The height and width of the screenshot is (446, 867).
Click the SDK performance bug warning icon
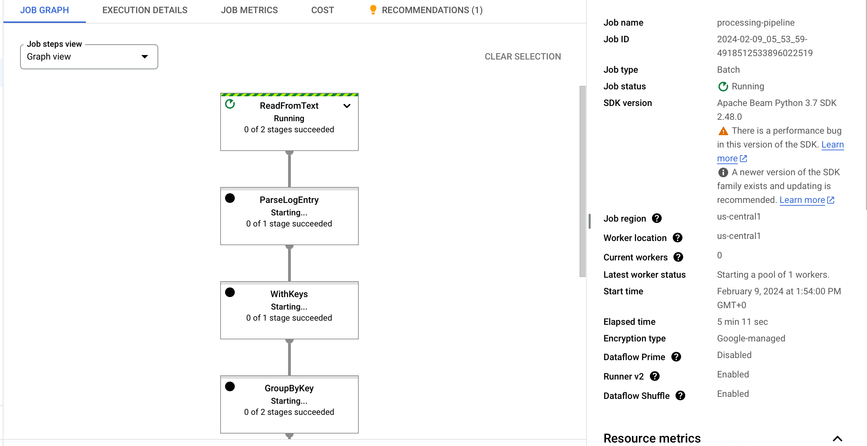[x=723, y=131]
